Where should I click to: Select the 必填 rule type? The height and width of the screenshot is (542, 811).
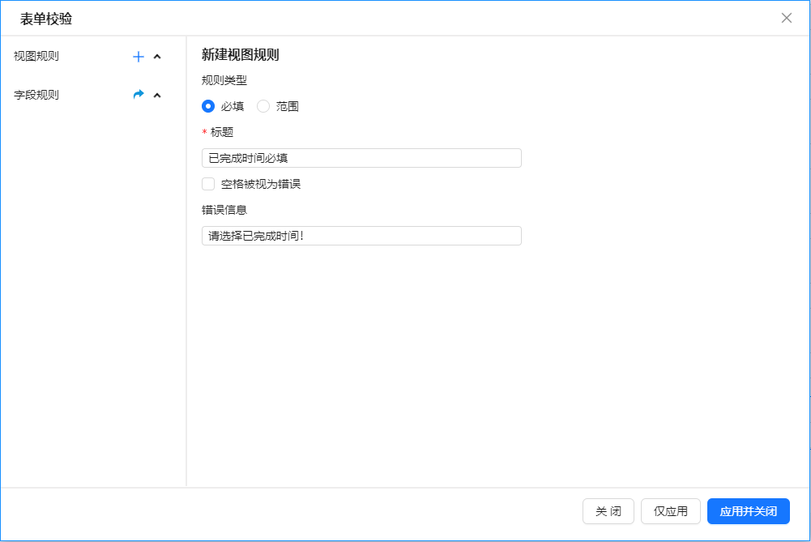tap(208, 106)
